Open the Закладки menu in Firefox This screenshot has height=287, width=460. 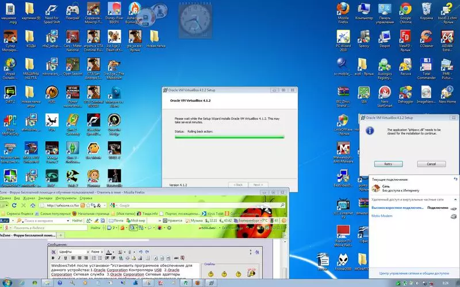(x=44, y=197)
